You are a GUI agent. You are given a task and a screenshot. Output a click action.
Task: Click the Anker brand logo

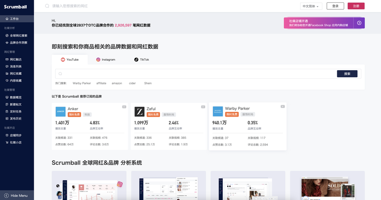point(60,111)
